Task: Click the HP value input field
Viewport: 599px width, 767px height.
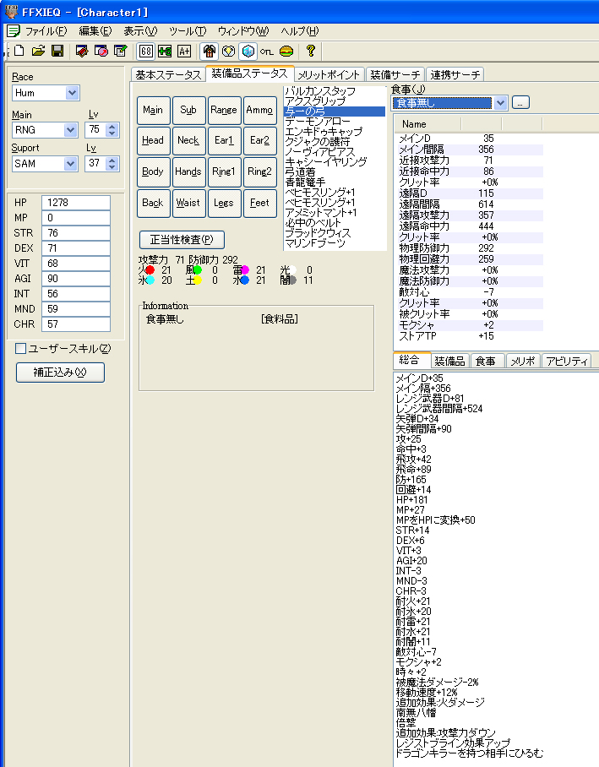Action: pos(76,203)
